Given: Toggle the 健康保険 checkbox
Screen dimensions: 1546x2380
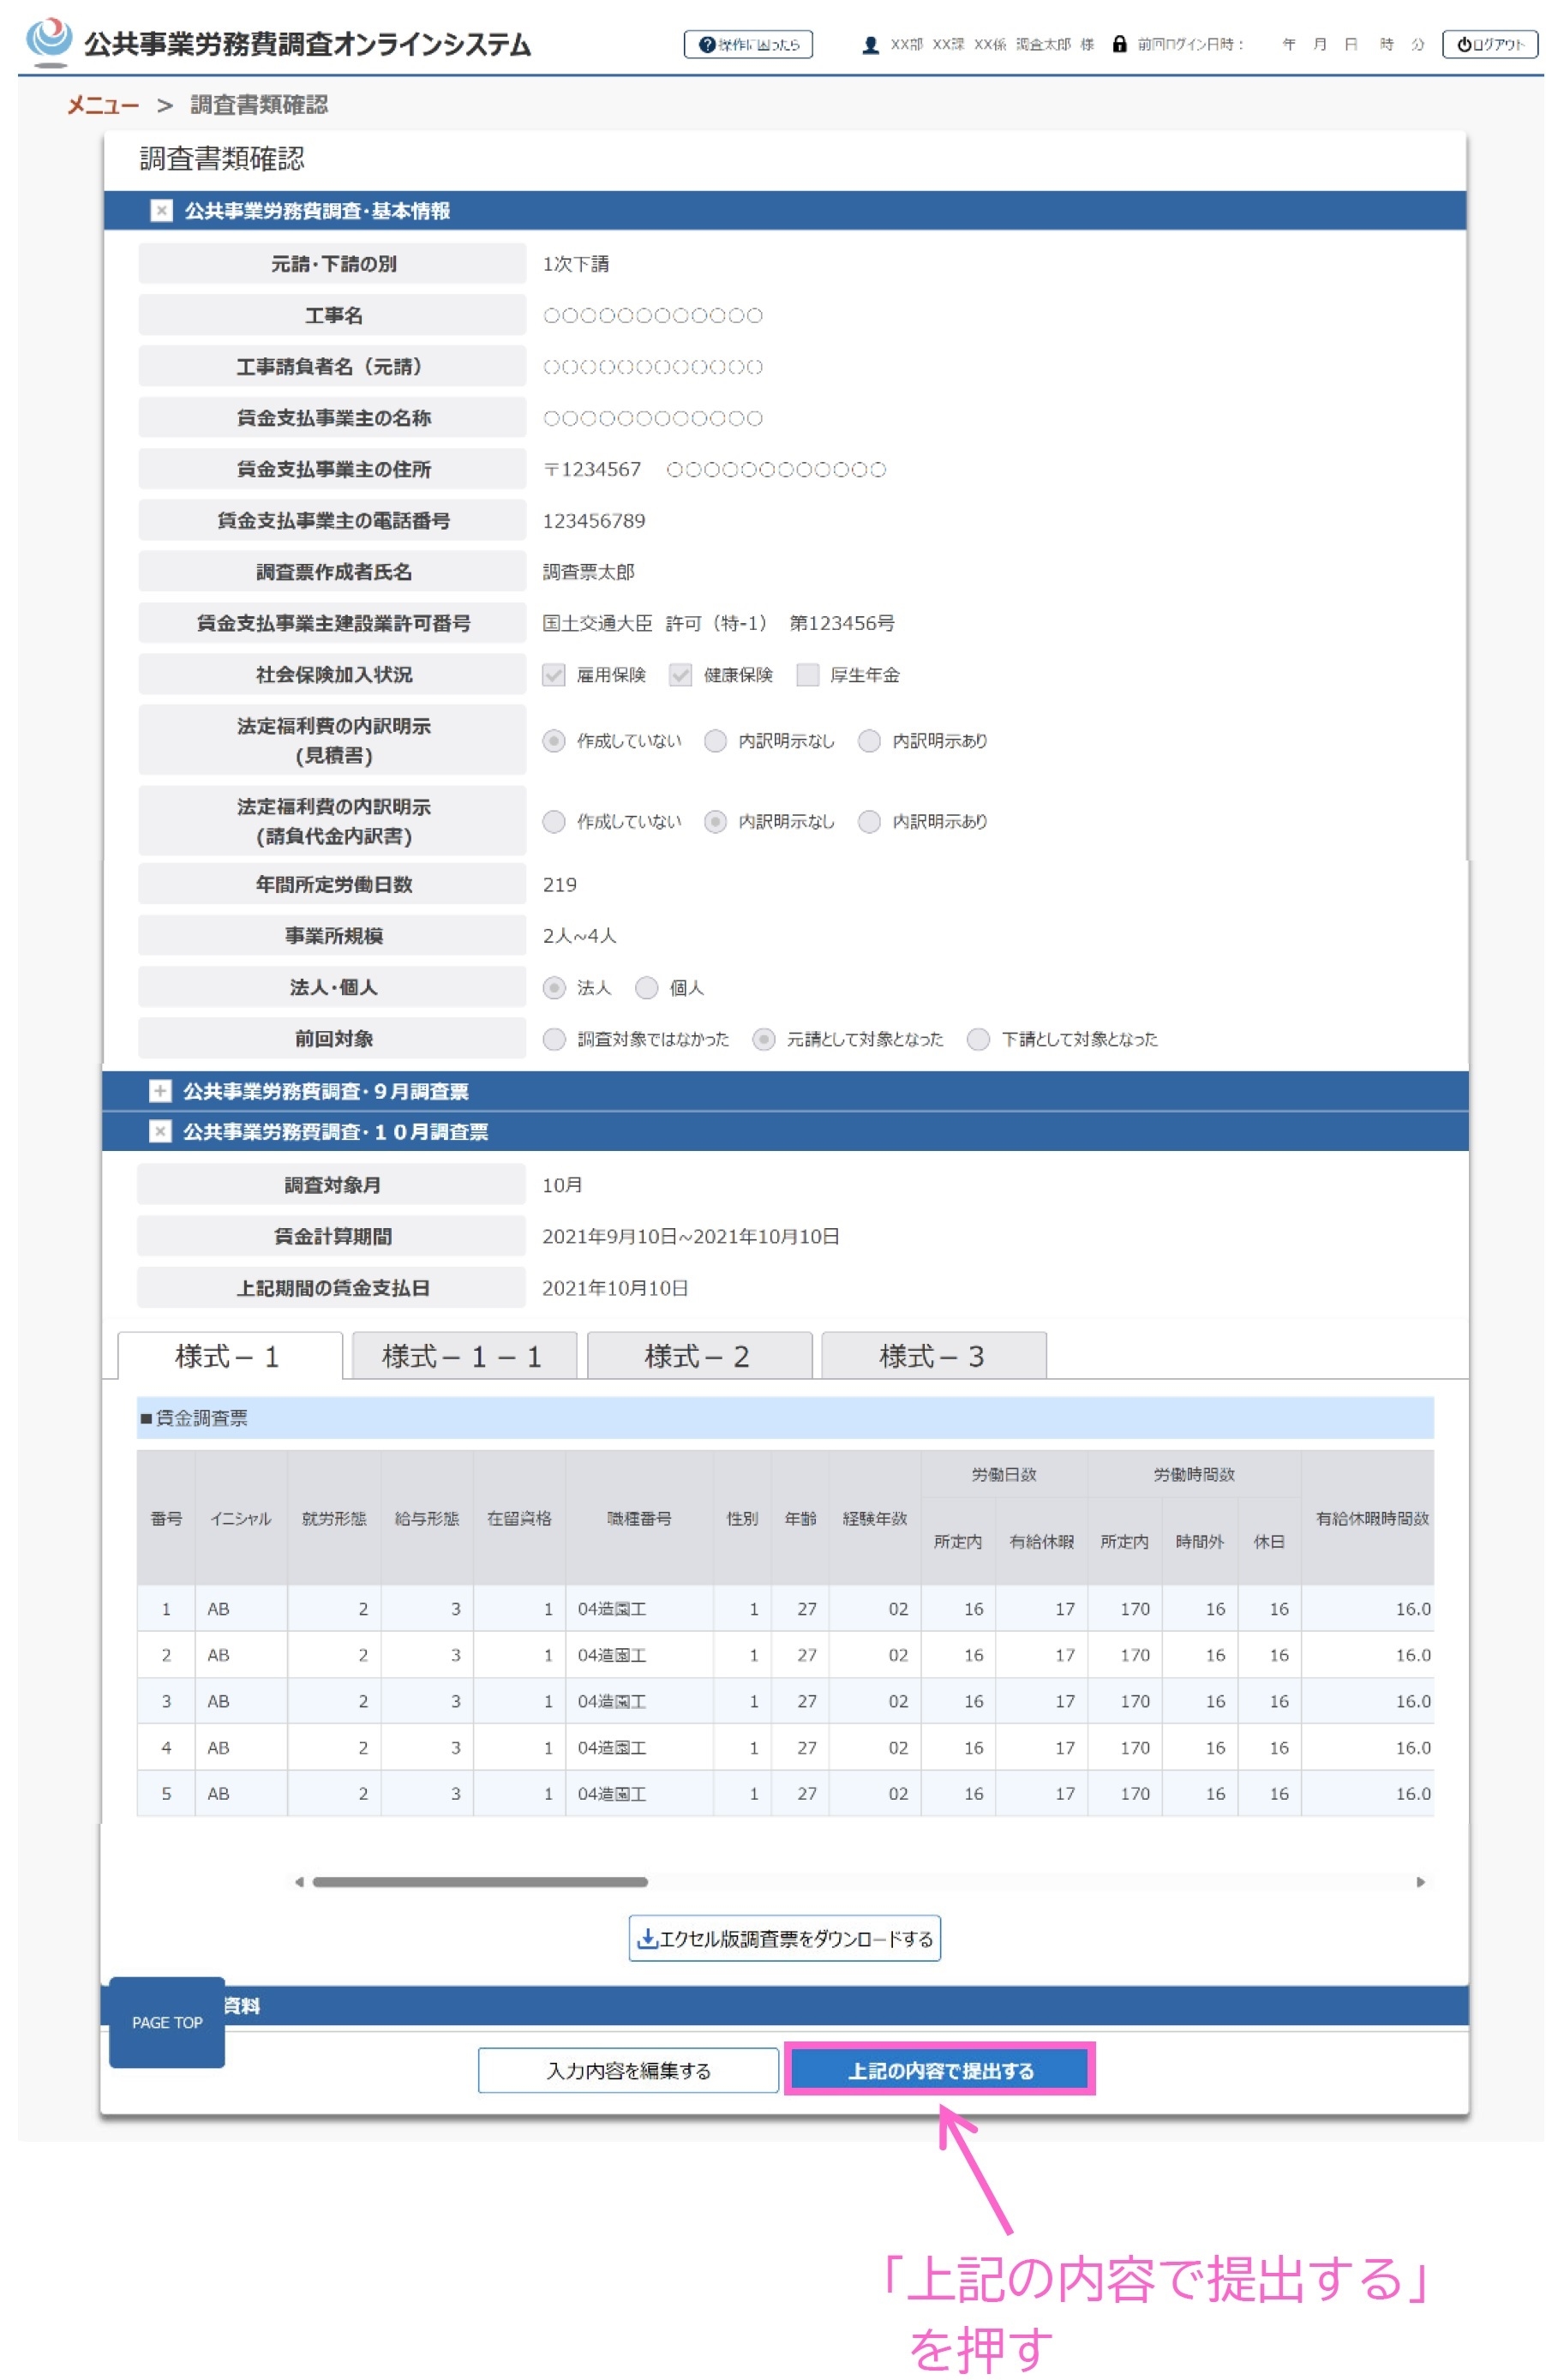Looking at the screenshot, I should [x=680, y=674].
